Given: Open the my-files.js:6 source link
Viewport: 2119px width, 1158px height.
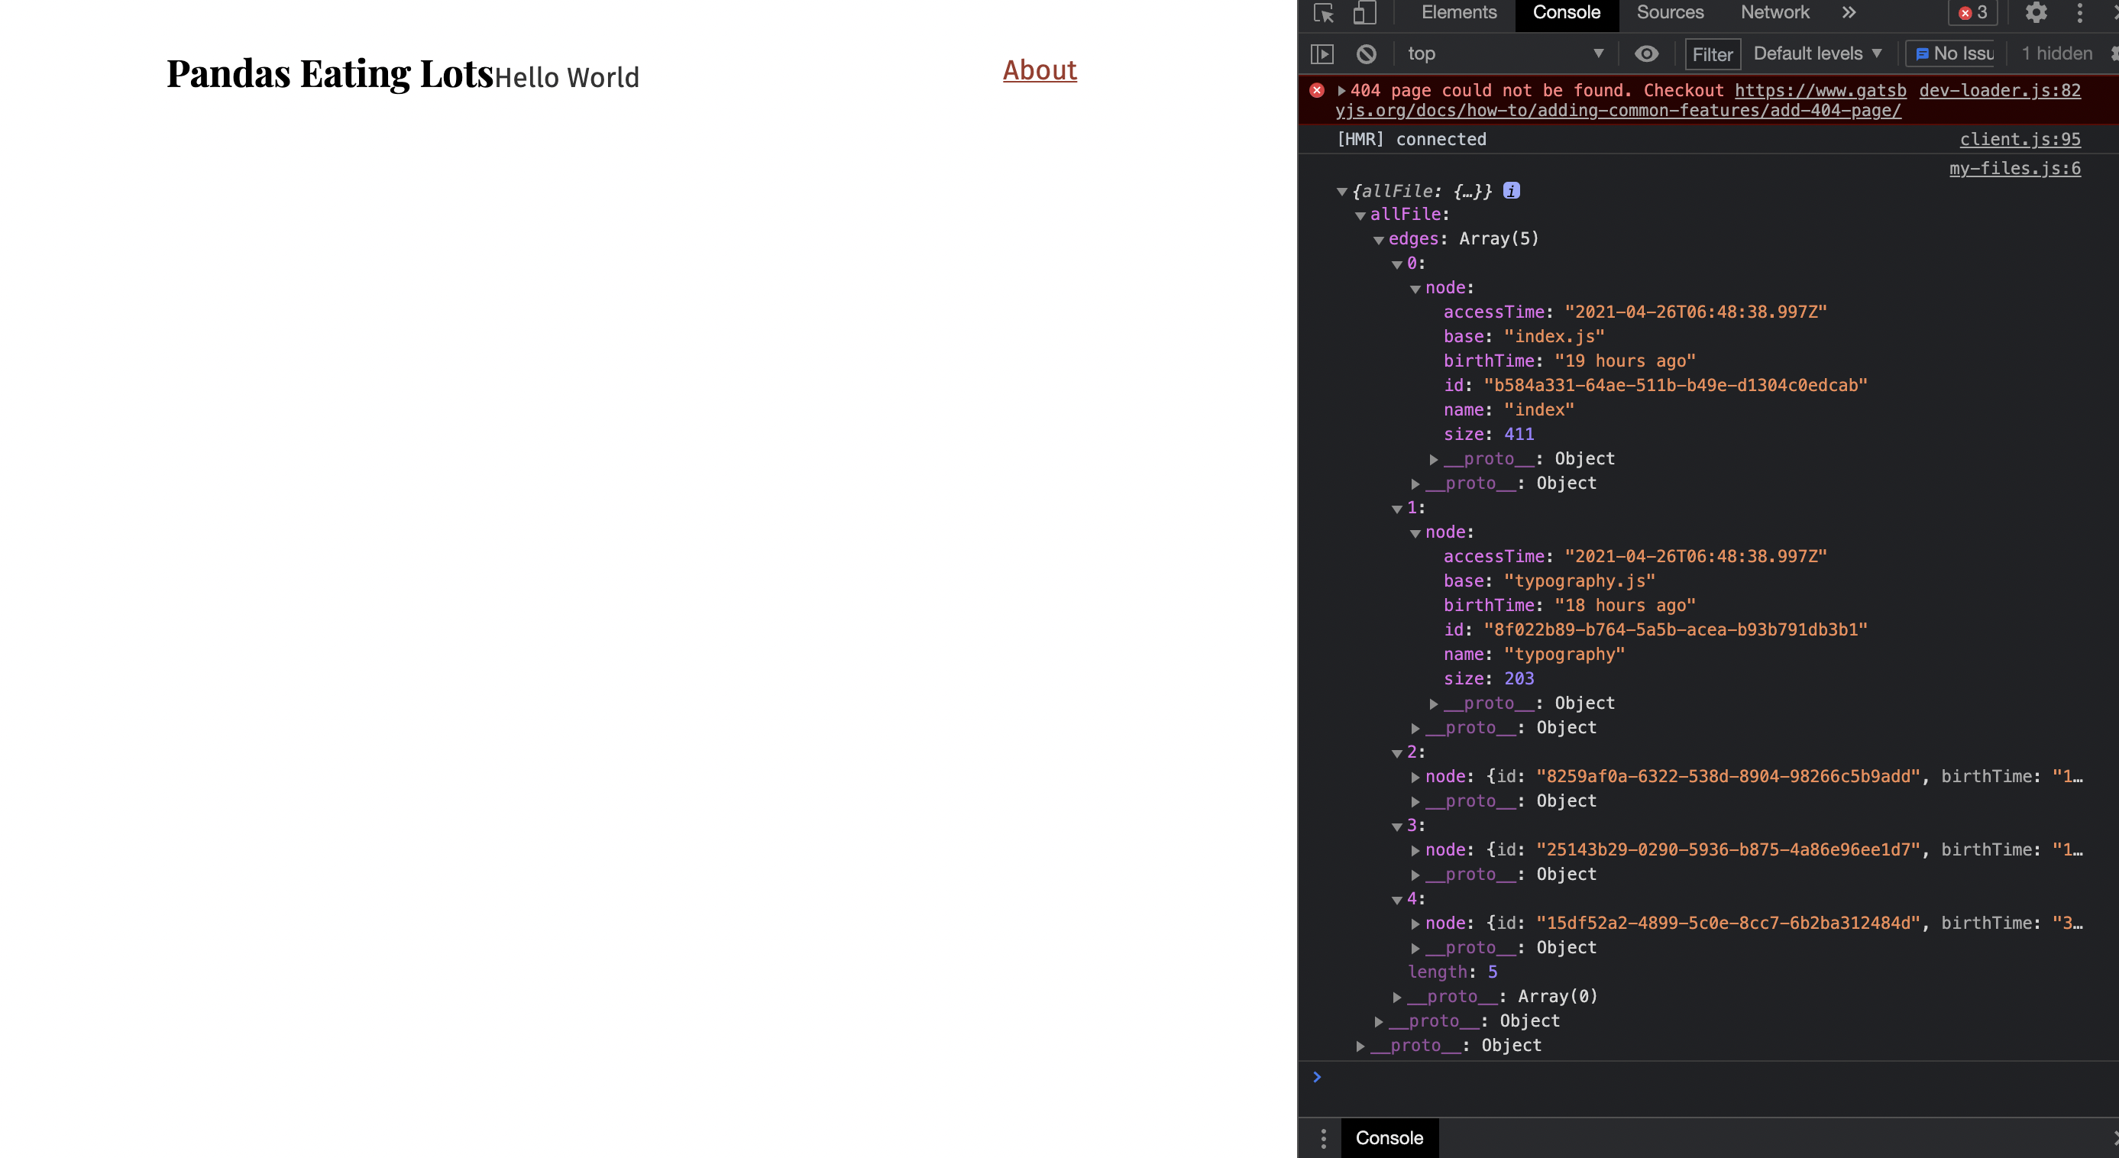Looking at the screenshot, I should coord(2014,169).
